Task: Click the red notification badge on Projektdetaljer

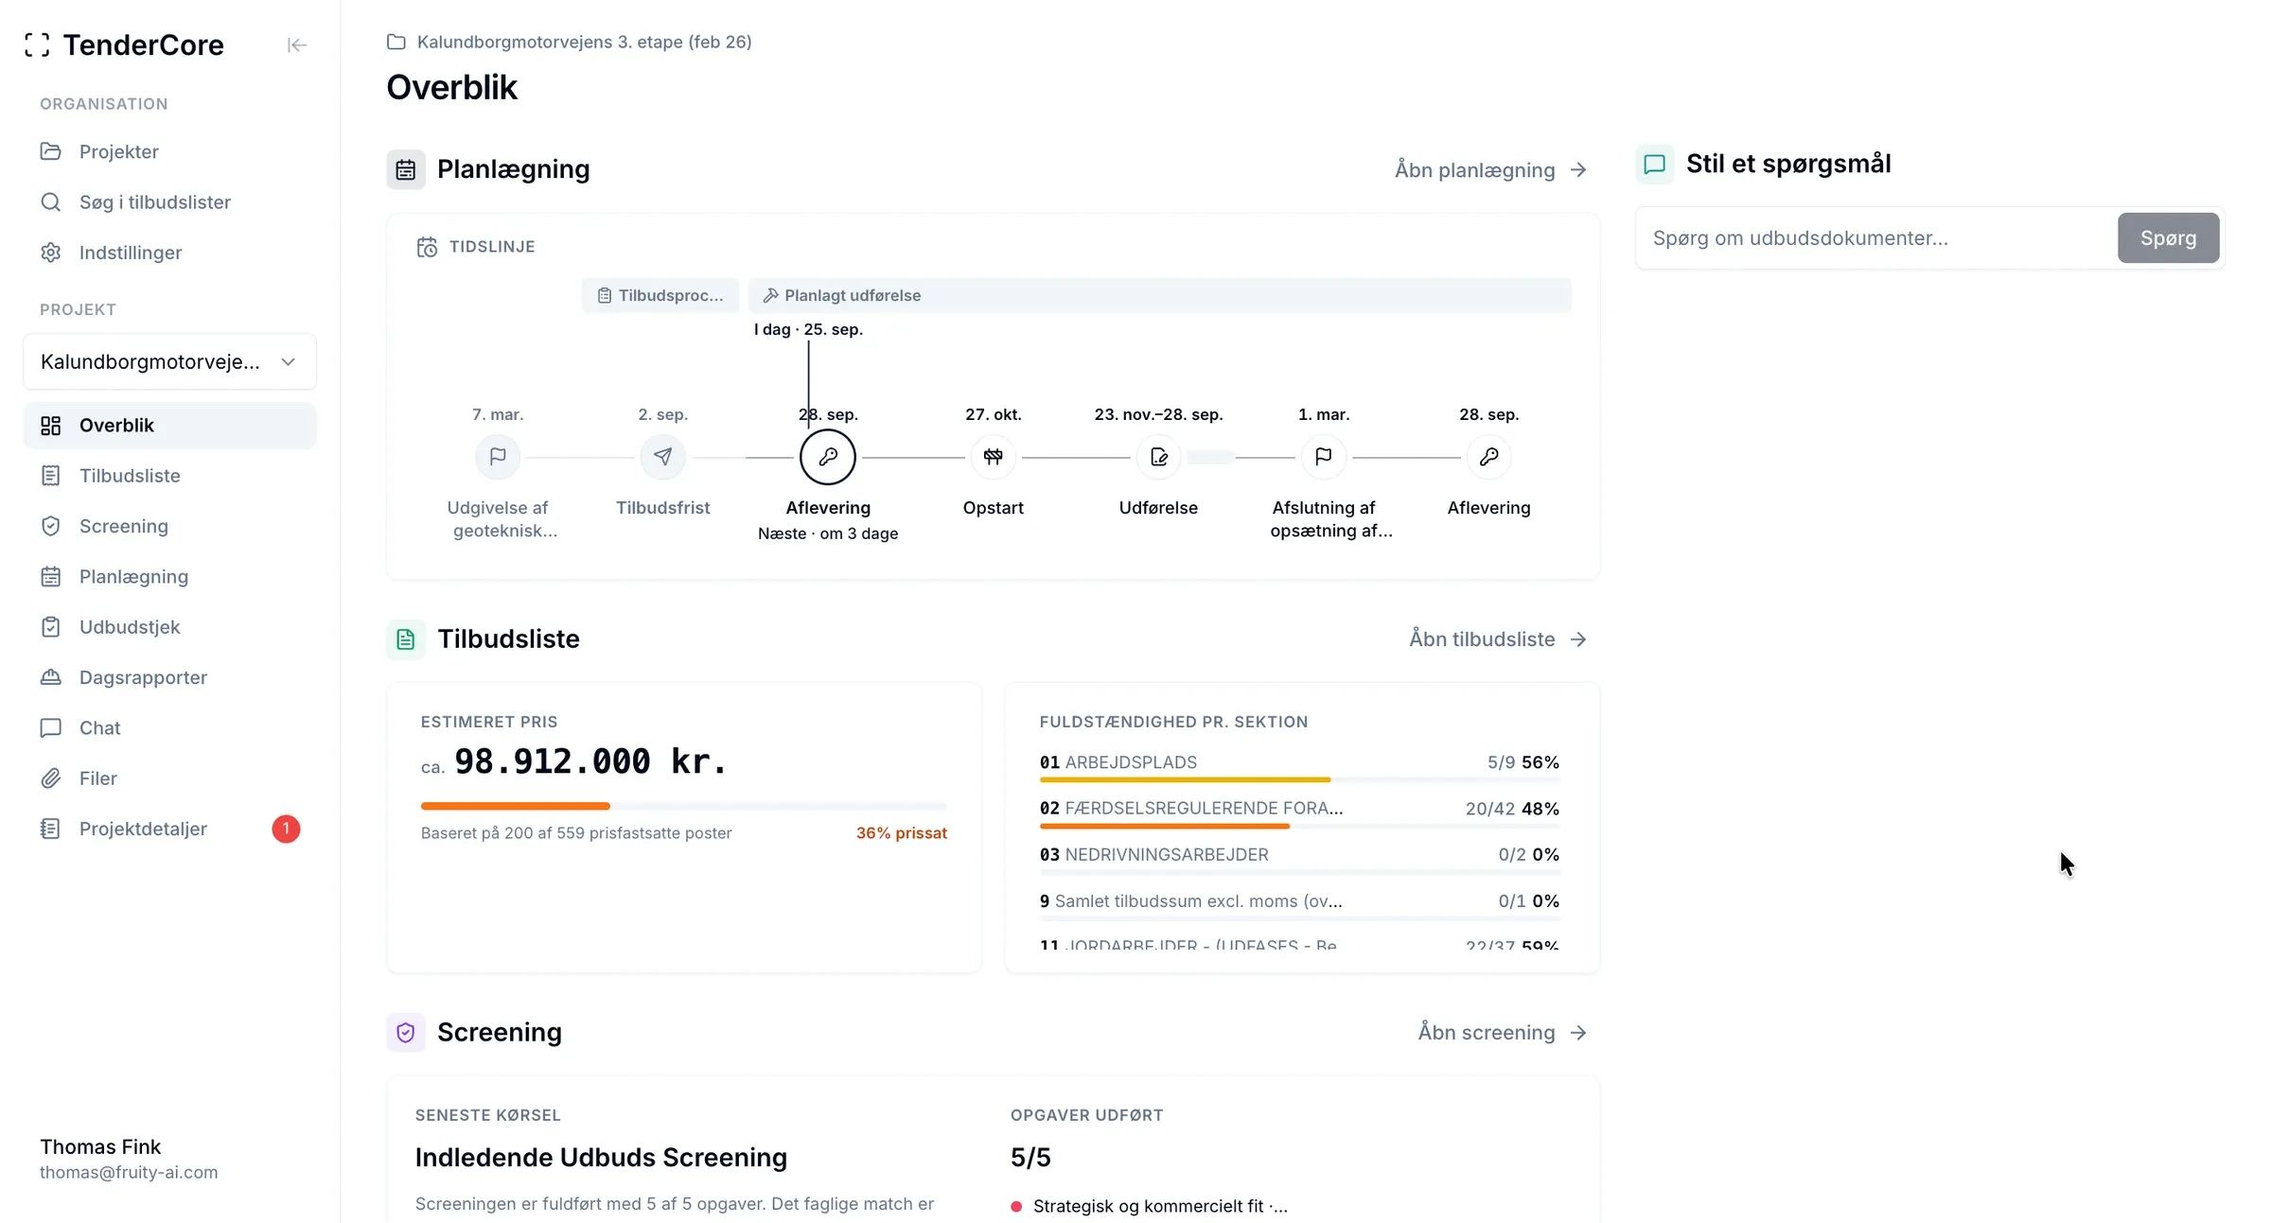Action: [286, 829]
